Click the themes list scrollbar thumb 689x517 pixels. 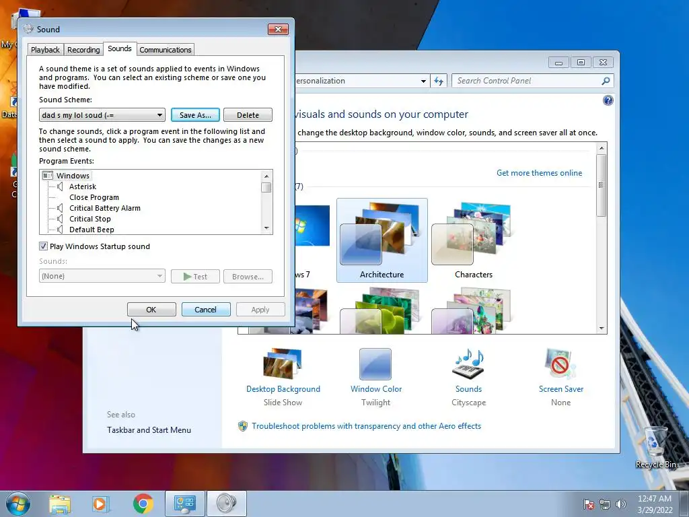pos(601,184)
